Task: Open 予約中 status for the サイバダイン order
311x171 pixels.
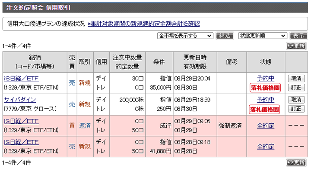Action: 266,100
